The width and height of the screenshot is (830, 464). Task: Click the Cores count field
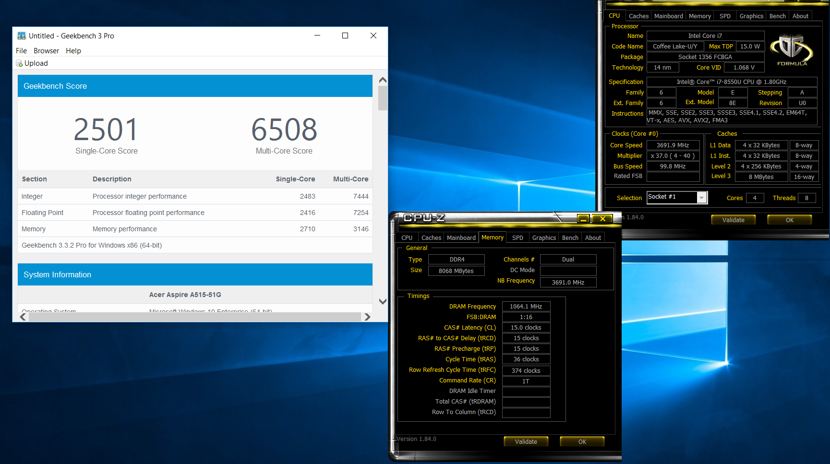(755, 198)
